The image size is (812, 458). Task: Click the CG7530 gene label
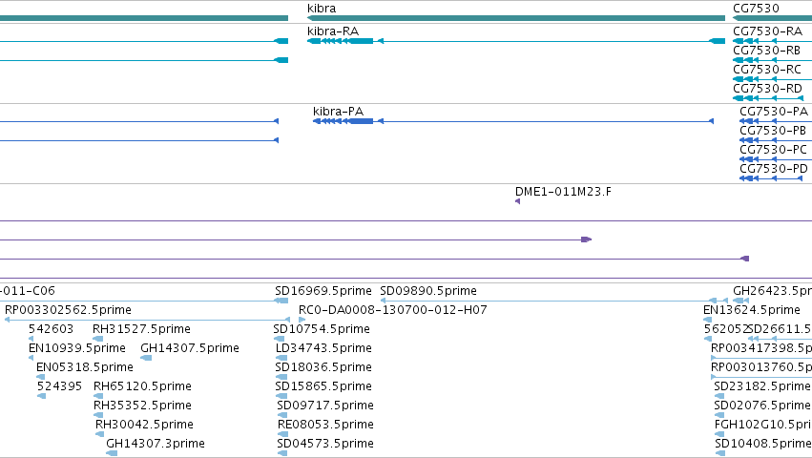(756, 9)
